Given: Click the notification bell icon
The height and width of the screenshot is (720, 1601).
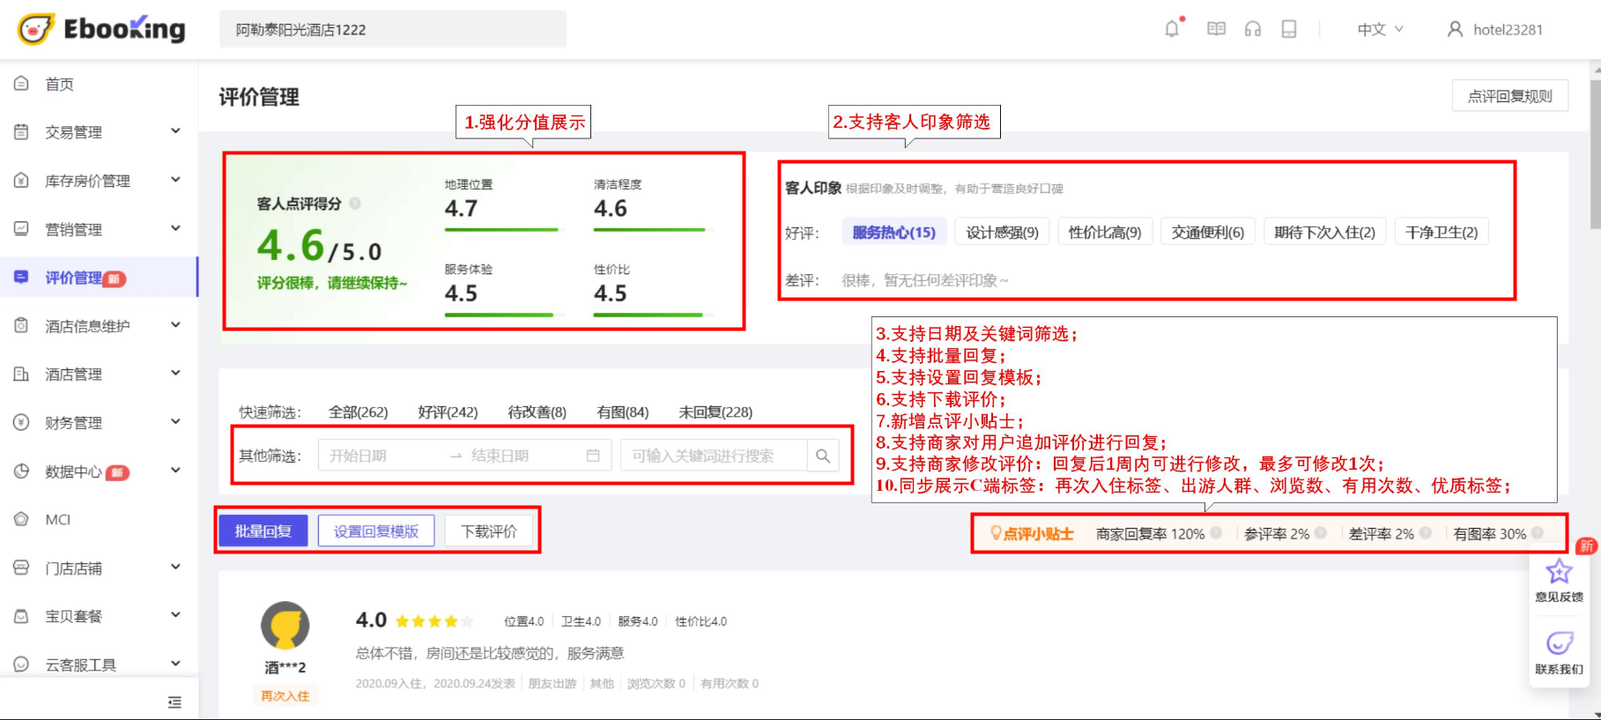Looking at the screenshot, I should click(1172, 29).
